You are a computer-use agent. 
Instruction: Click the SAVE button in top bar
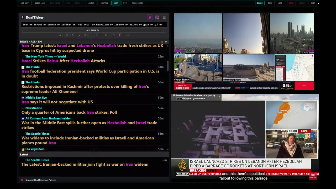[270, 3]
